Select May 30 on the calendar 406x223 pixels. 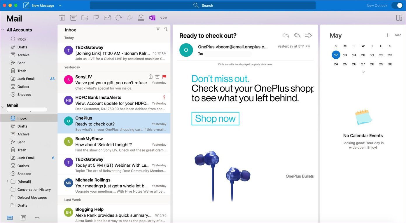pyautogui.click(x=390, y=64)
